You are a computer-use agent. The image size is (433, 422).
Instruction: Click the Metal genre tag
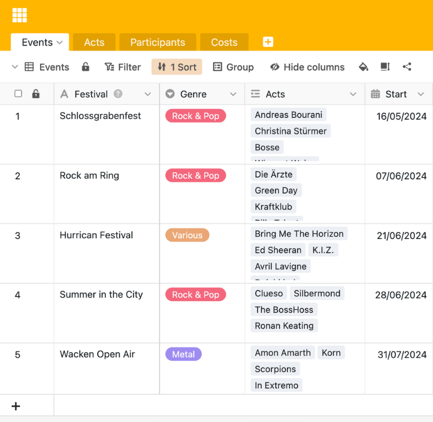(x=183, y=354)
